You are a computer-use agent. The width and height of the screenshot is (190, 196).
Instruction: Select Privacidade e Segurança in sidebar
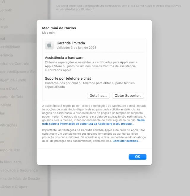19,170
